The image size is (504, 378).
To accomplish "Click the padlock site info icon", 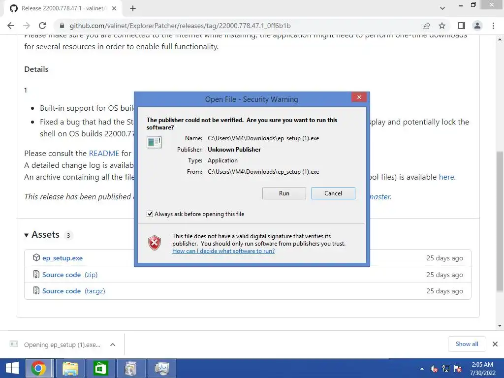I will point(62,26).
